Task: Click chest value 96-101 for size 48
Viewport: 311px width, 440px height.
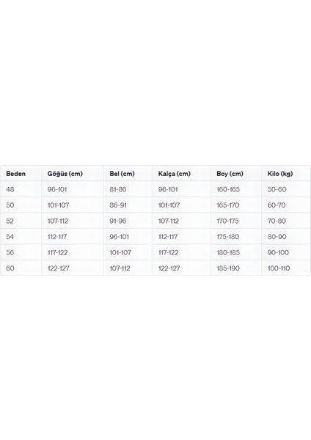Action: tap(57, 189)
